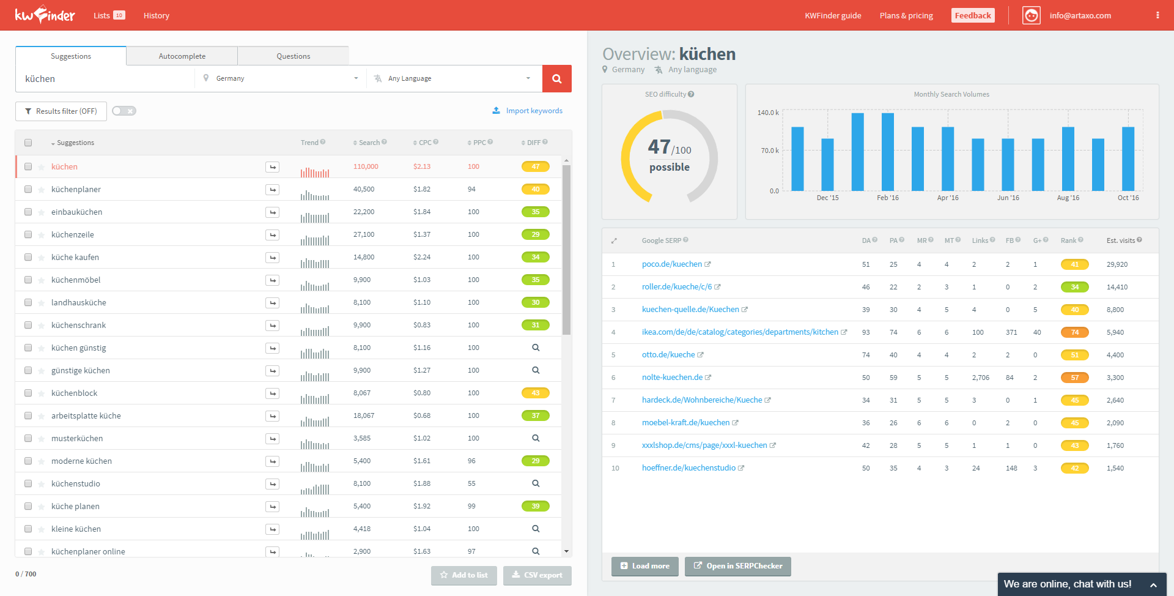The height and width of the screenshot is (596, 1174).
Task: Star the einbauküchen keyword
Action: point(41,212)
